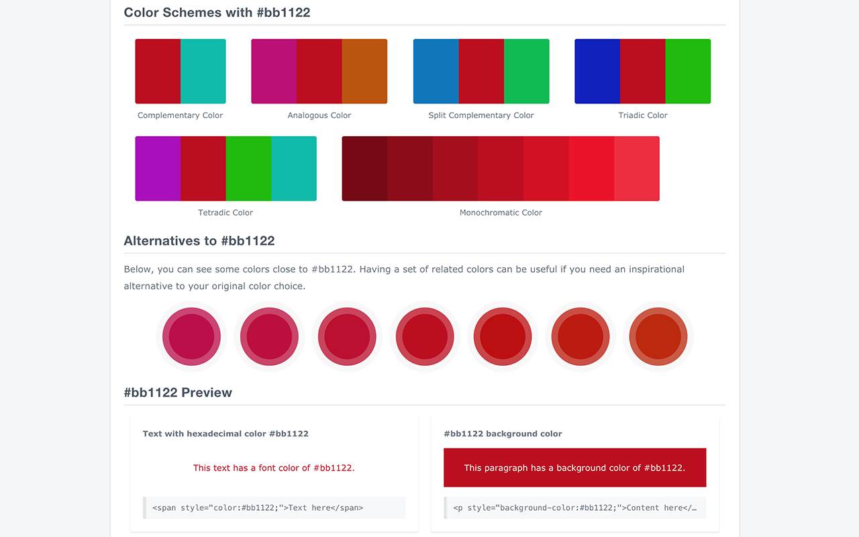Select the first pink alternative color circle
859x537 pixels.
click(x=191, y=336)
